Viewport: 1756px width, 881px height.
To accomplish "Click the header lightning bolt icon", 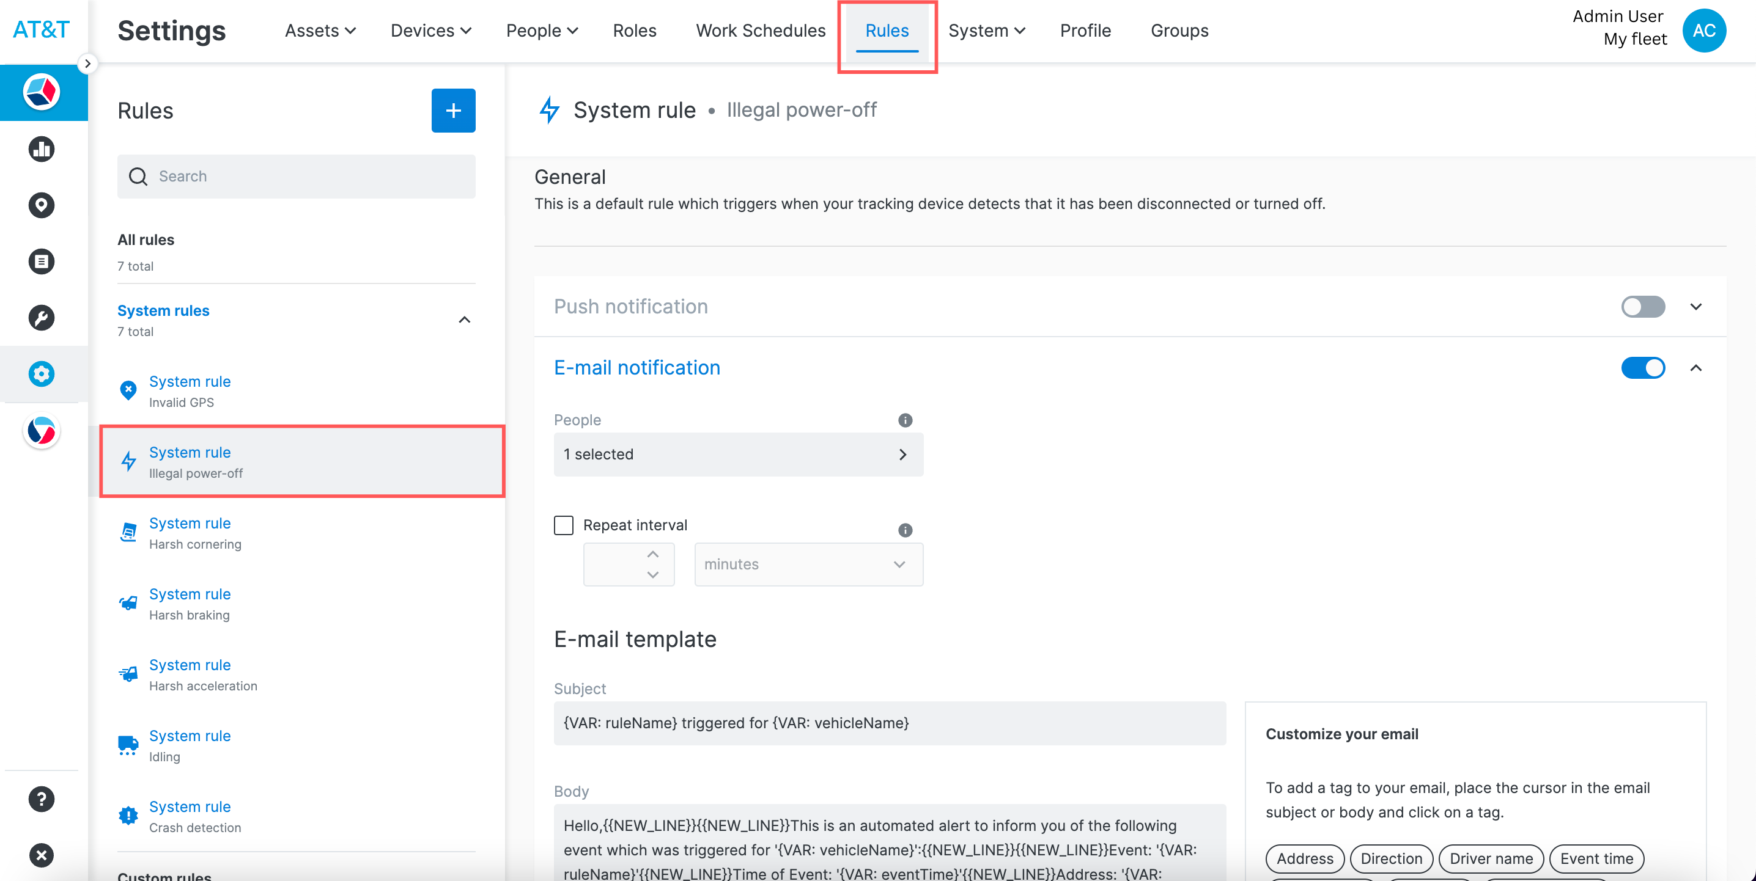I will point(550,110).
